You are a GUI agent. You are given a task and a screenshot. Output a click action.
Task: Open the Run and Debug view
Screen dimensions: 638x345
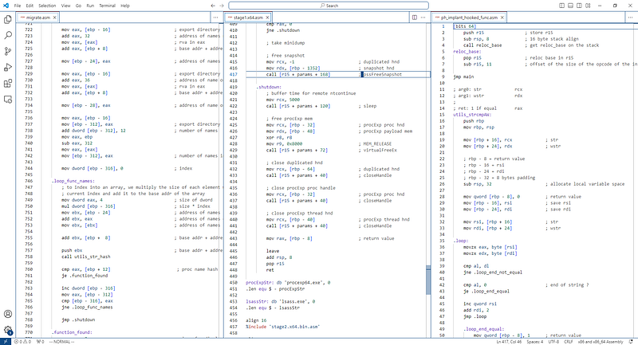point(8,67)
